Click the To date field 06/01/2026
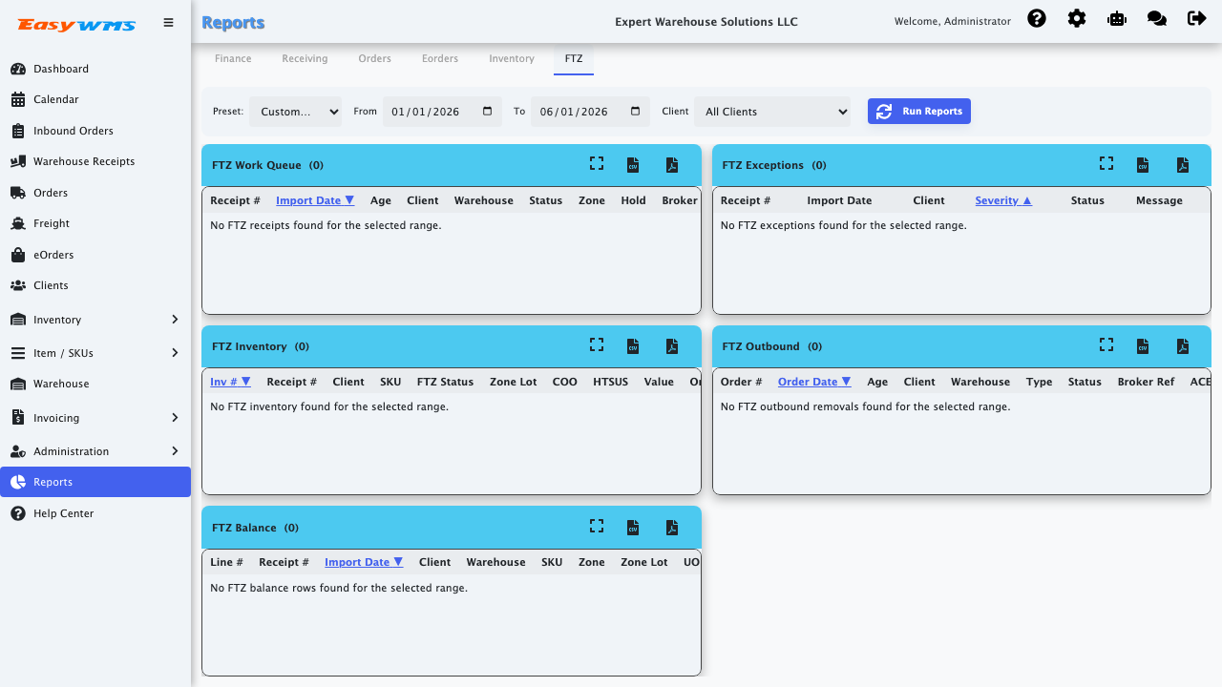The height and width of the screenshot is (687, 1222). point(590,112)
